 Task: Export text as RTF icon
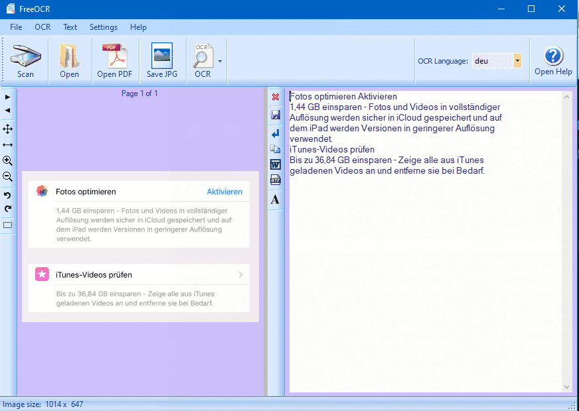[x=276, y=181]
